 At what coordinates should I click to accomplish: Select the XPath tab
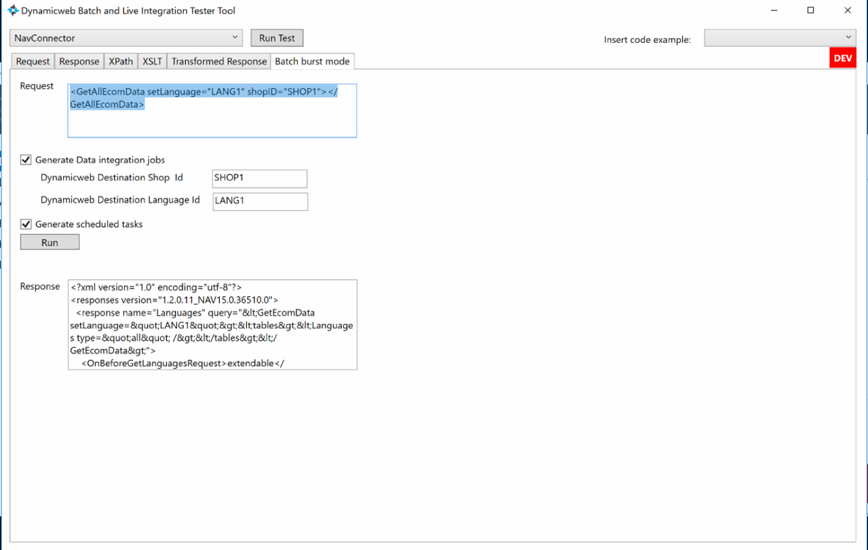click(x=121, y=62)
